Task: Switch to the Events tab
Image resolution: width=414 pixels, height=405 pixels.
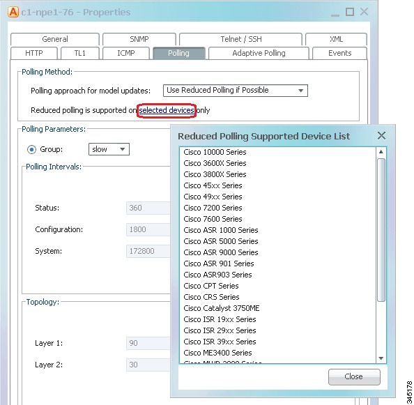Action: coord(339,53)
